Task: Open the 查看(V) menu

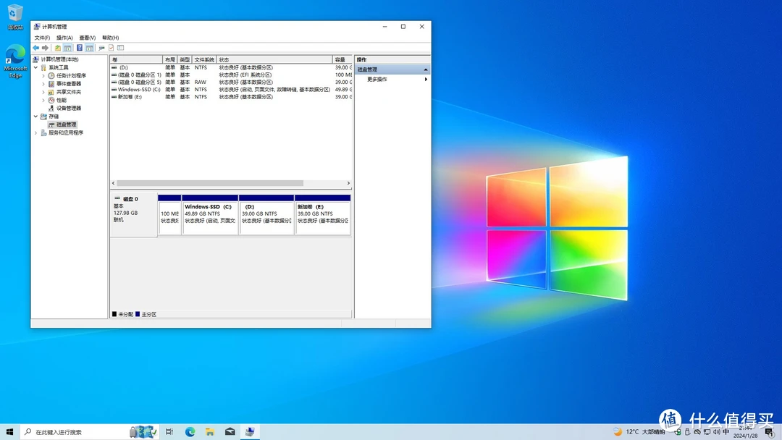Action: (87, 38)
